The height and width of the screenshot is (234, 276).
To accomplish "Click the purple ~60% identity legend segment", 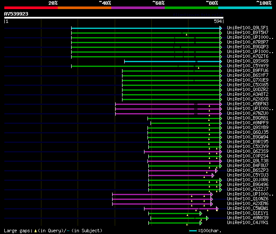I will coord(138,8).
